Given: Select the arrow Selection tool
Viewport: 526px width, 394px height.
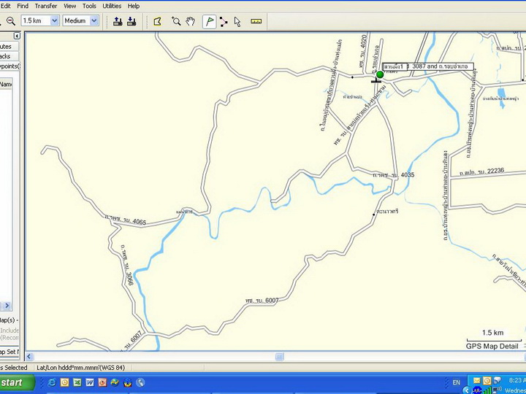Looking at the screenshot, I should coord(237,21).
